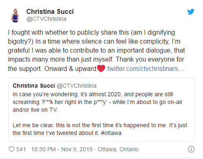Screen dimensions: 203x159
Task: Select the Ottawa, Ontario location link
Action: point(118,149)
